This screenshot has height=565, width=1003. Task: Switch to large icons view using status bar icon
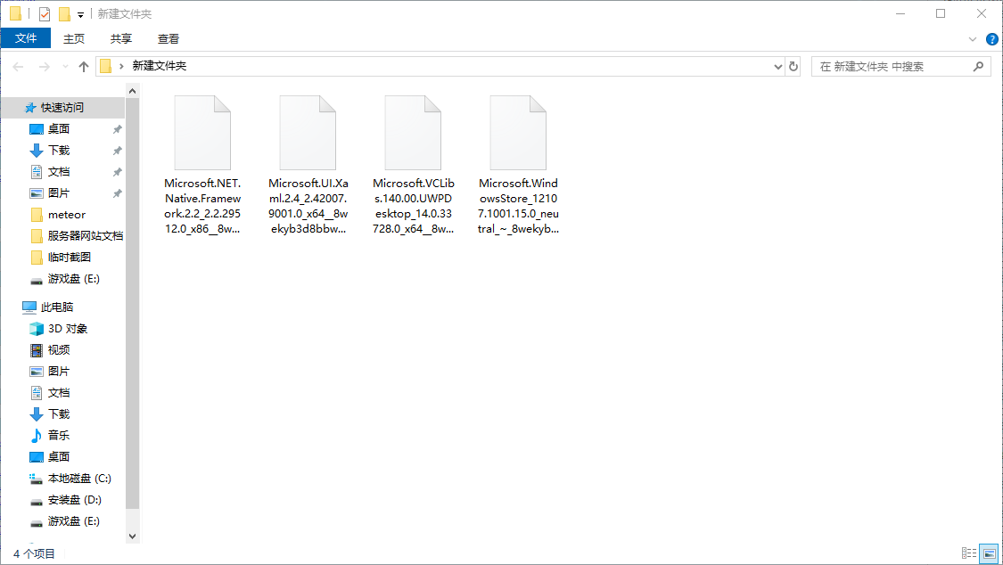(989, 553)
